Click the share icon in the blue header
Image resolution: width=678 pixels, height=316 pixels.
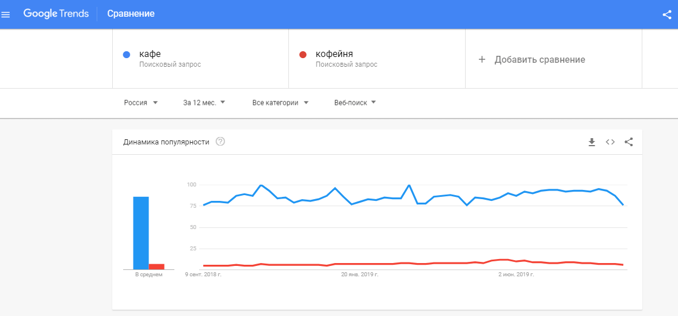667,14
